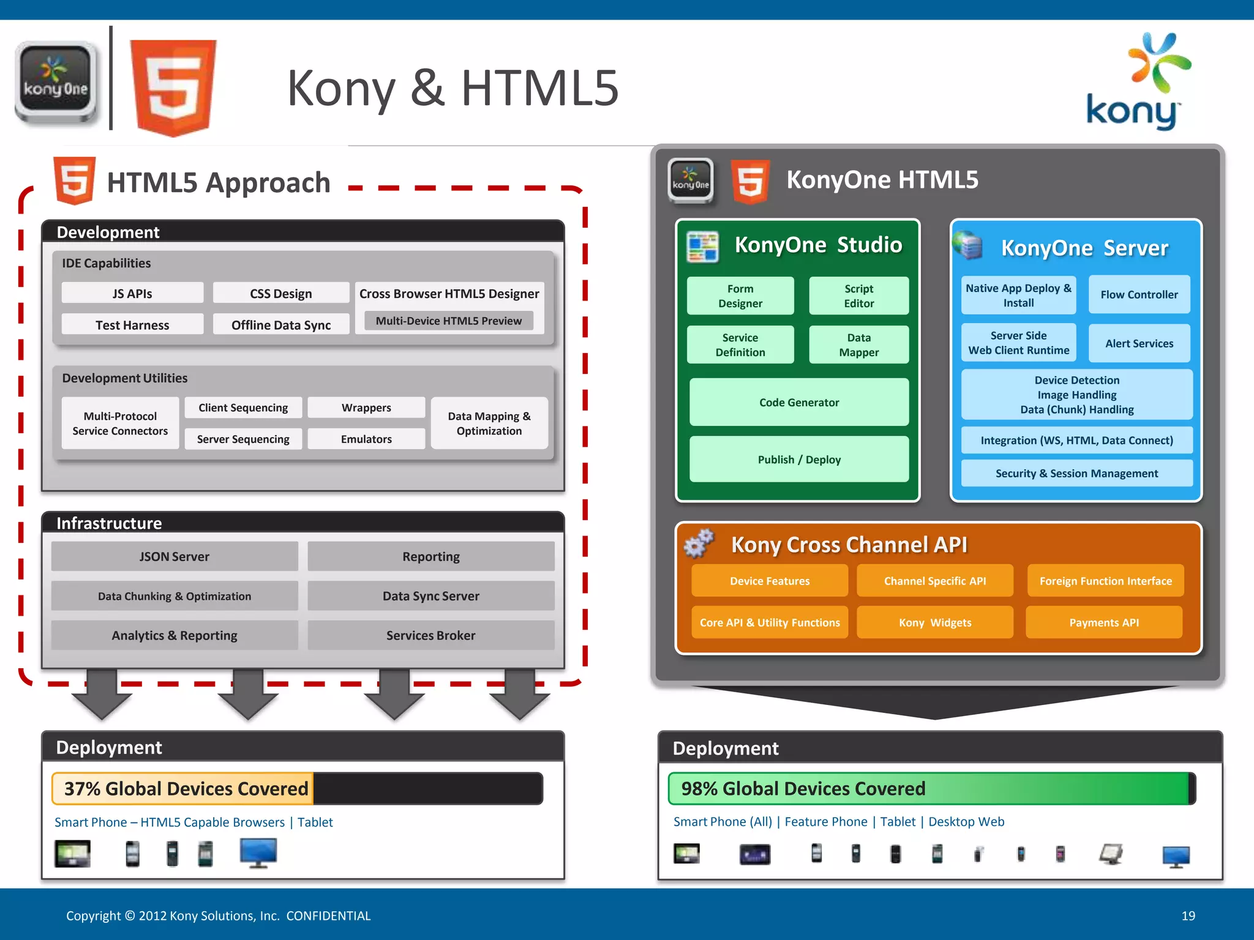Viewport: 1254px width, 940px height.
Task: Click the Publish / Deploy box
Action: coord(798,460)
